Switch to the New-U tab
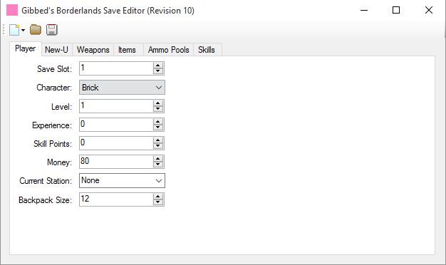The height and width of the screenshot is (265, 446). tap(56, 50)
